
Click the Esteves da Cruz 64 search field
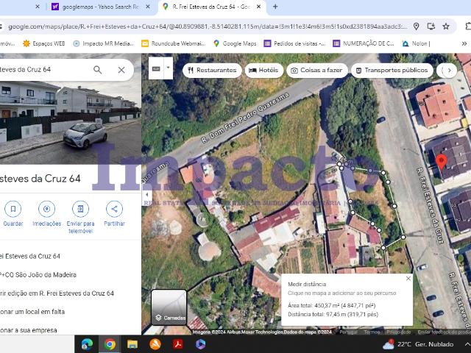click(x=45, y=70)
